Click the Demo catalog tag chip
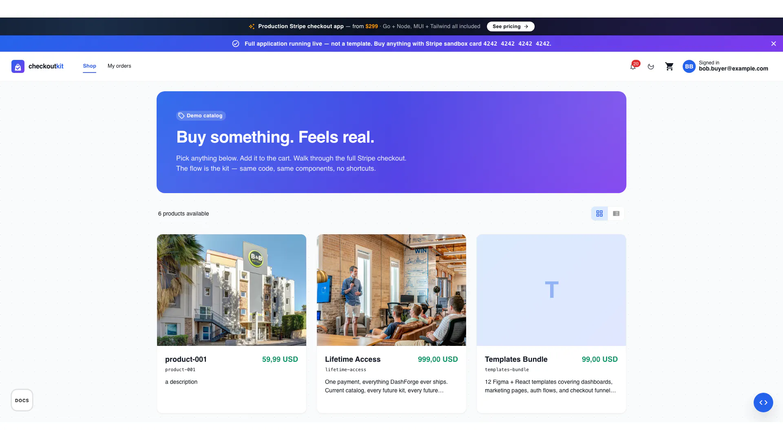783x440 pixels. click(x=201, y=116)
